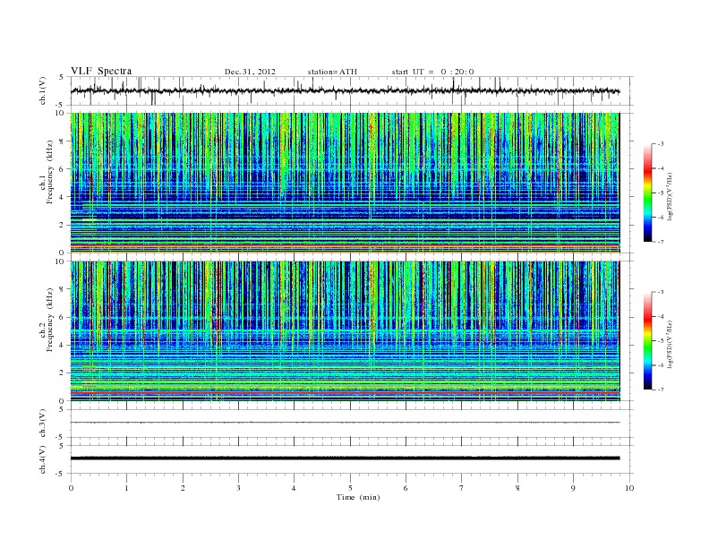This screenshot has height=548, width=709.
Task: Select the date text "Dec.31, 2012"
Action: click(250, 72)
